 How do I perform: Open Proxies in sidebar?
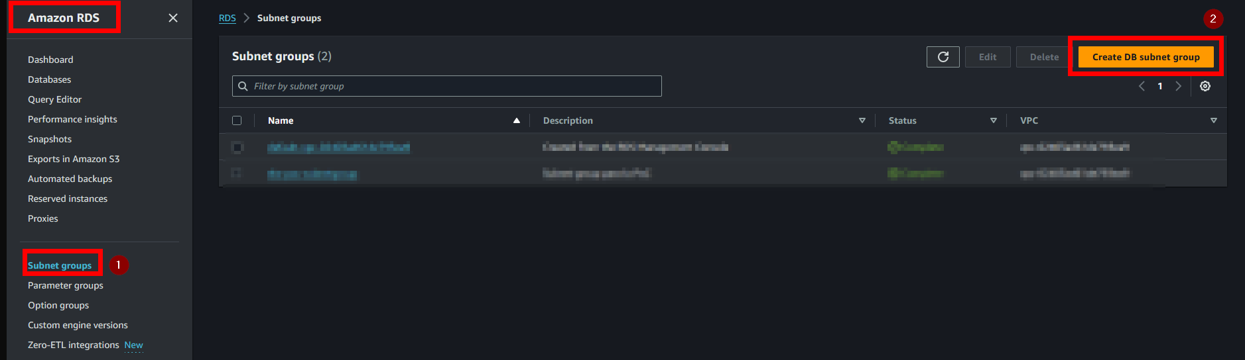point(43,218)
